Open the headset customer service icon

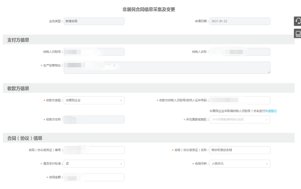click(x=297, y=21)
